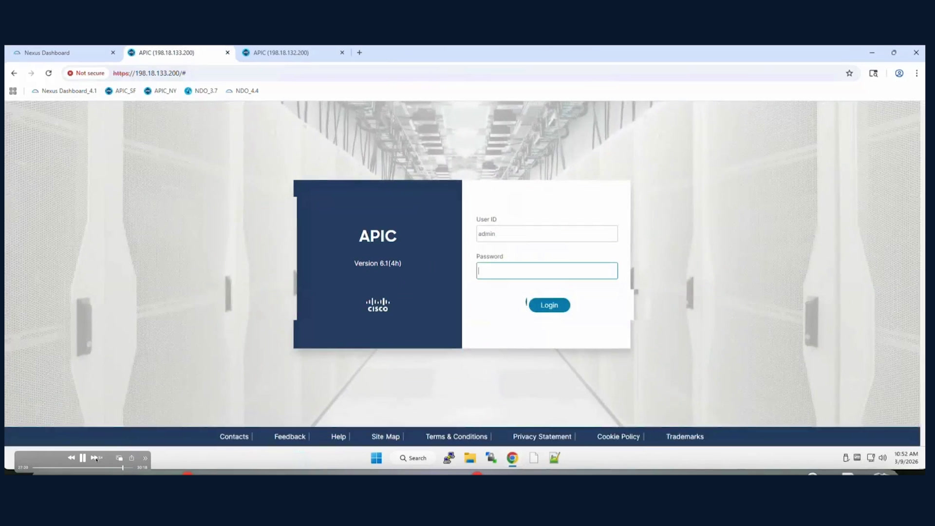935x526 pixels.
Task: Go forward with the browser forward arrow
Action: [31, 73]
